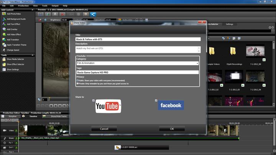Open the View menu

[x=35, y=6]
